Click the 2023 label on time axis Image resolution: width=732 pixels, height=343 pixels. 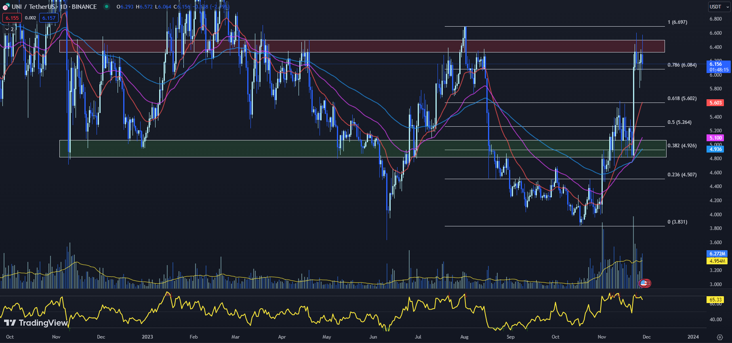tap(147, 337)
